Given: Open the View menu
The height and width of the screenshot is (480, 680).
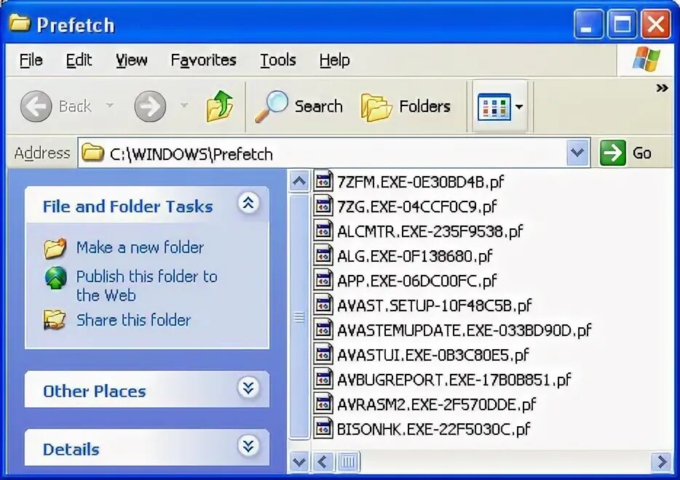Looking at the screenshot, I should (x=131, y=60).
